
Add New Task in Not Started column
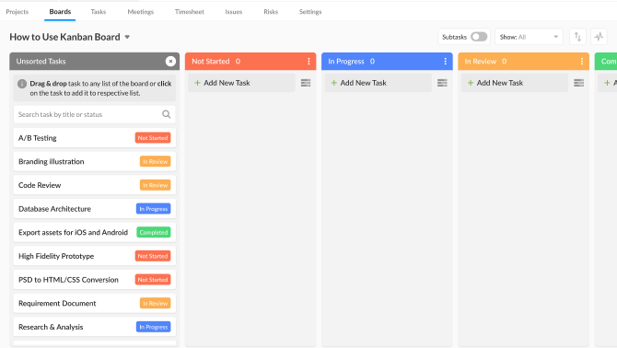[241, 83]
